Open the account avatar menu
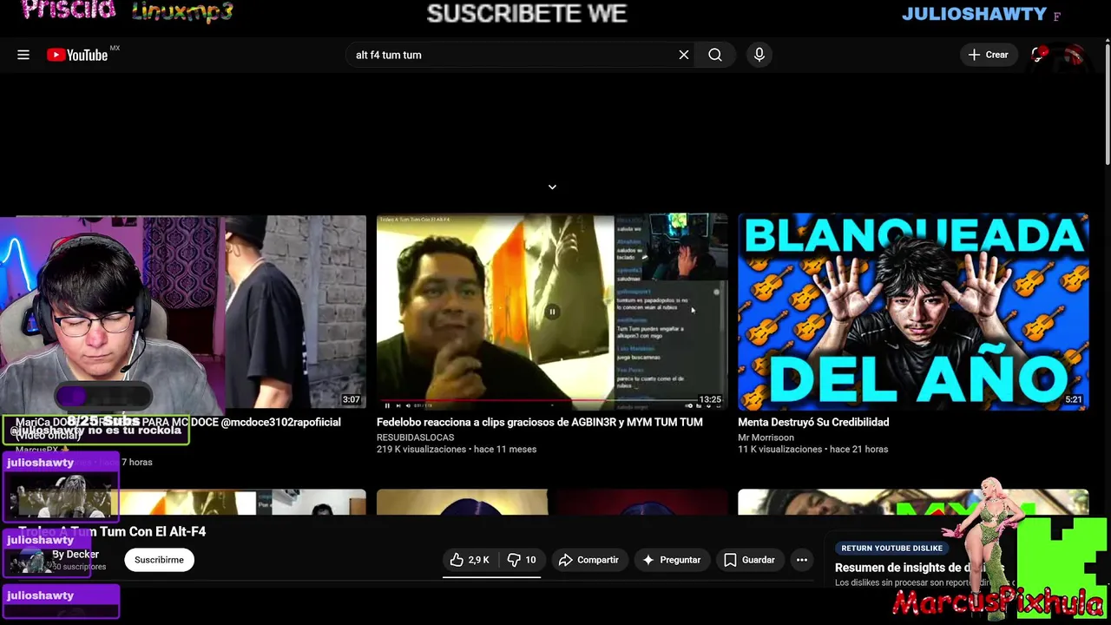The width and height of the screenshot is (1111, 625). click(1075, 55)
